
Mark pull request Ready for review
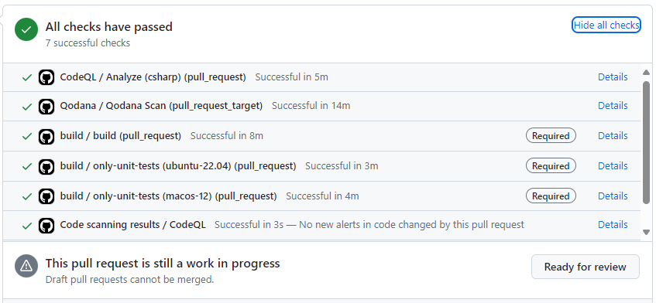point(586,267)
